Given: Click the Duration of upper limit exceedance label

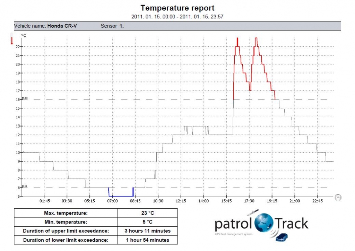Looking at the screenshot, I should 66,231.
